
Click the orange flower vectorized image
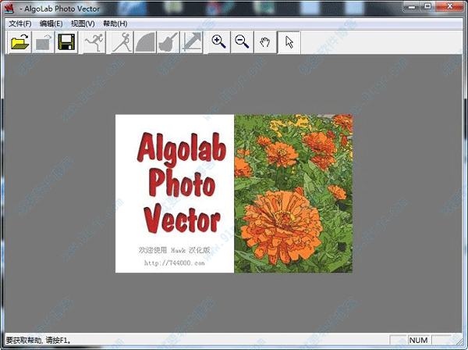coord(293,194)
